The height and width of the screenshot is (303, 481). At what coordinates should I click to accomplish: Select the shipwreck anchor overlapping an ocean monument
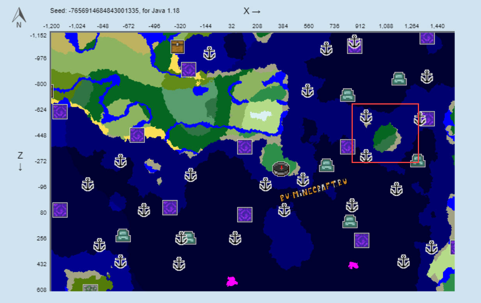(x=181, y=238)
